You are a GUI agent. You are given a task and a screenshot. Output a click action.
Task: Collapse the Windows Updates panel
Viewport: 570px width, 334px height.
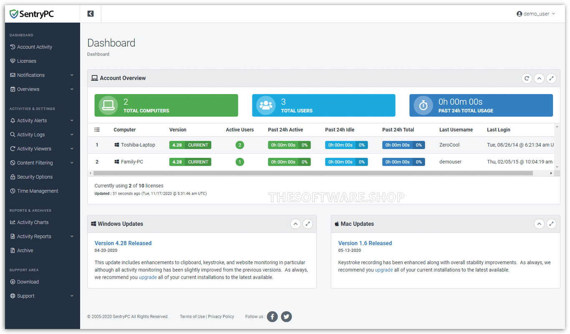[x=295, y=224]
